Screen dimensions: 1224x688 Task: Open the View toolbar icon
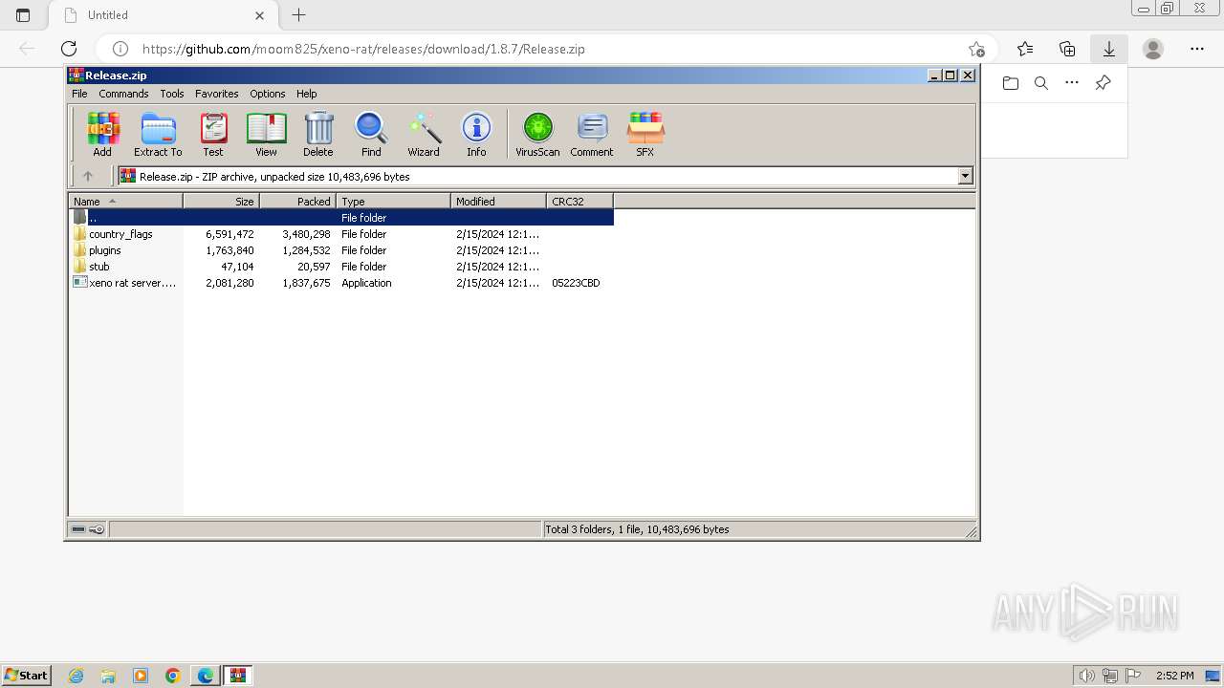tap(266, 134)
